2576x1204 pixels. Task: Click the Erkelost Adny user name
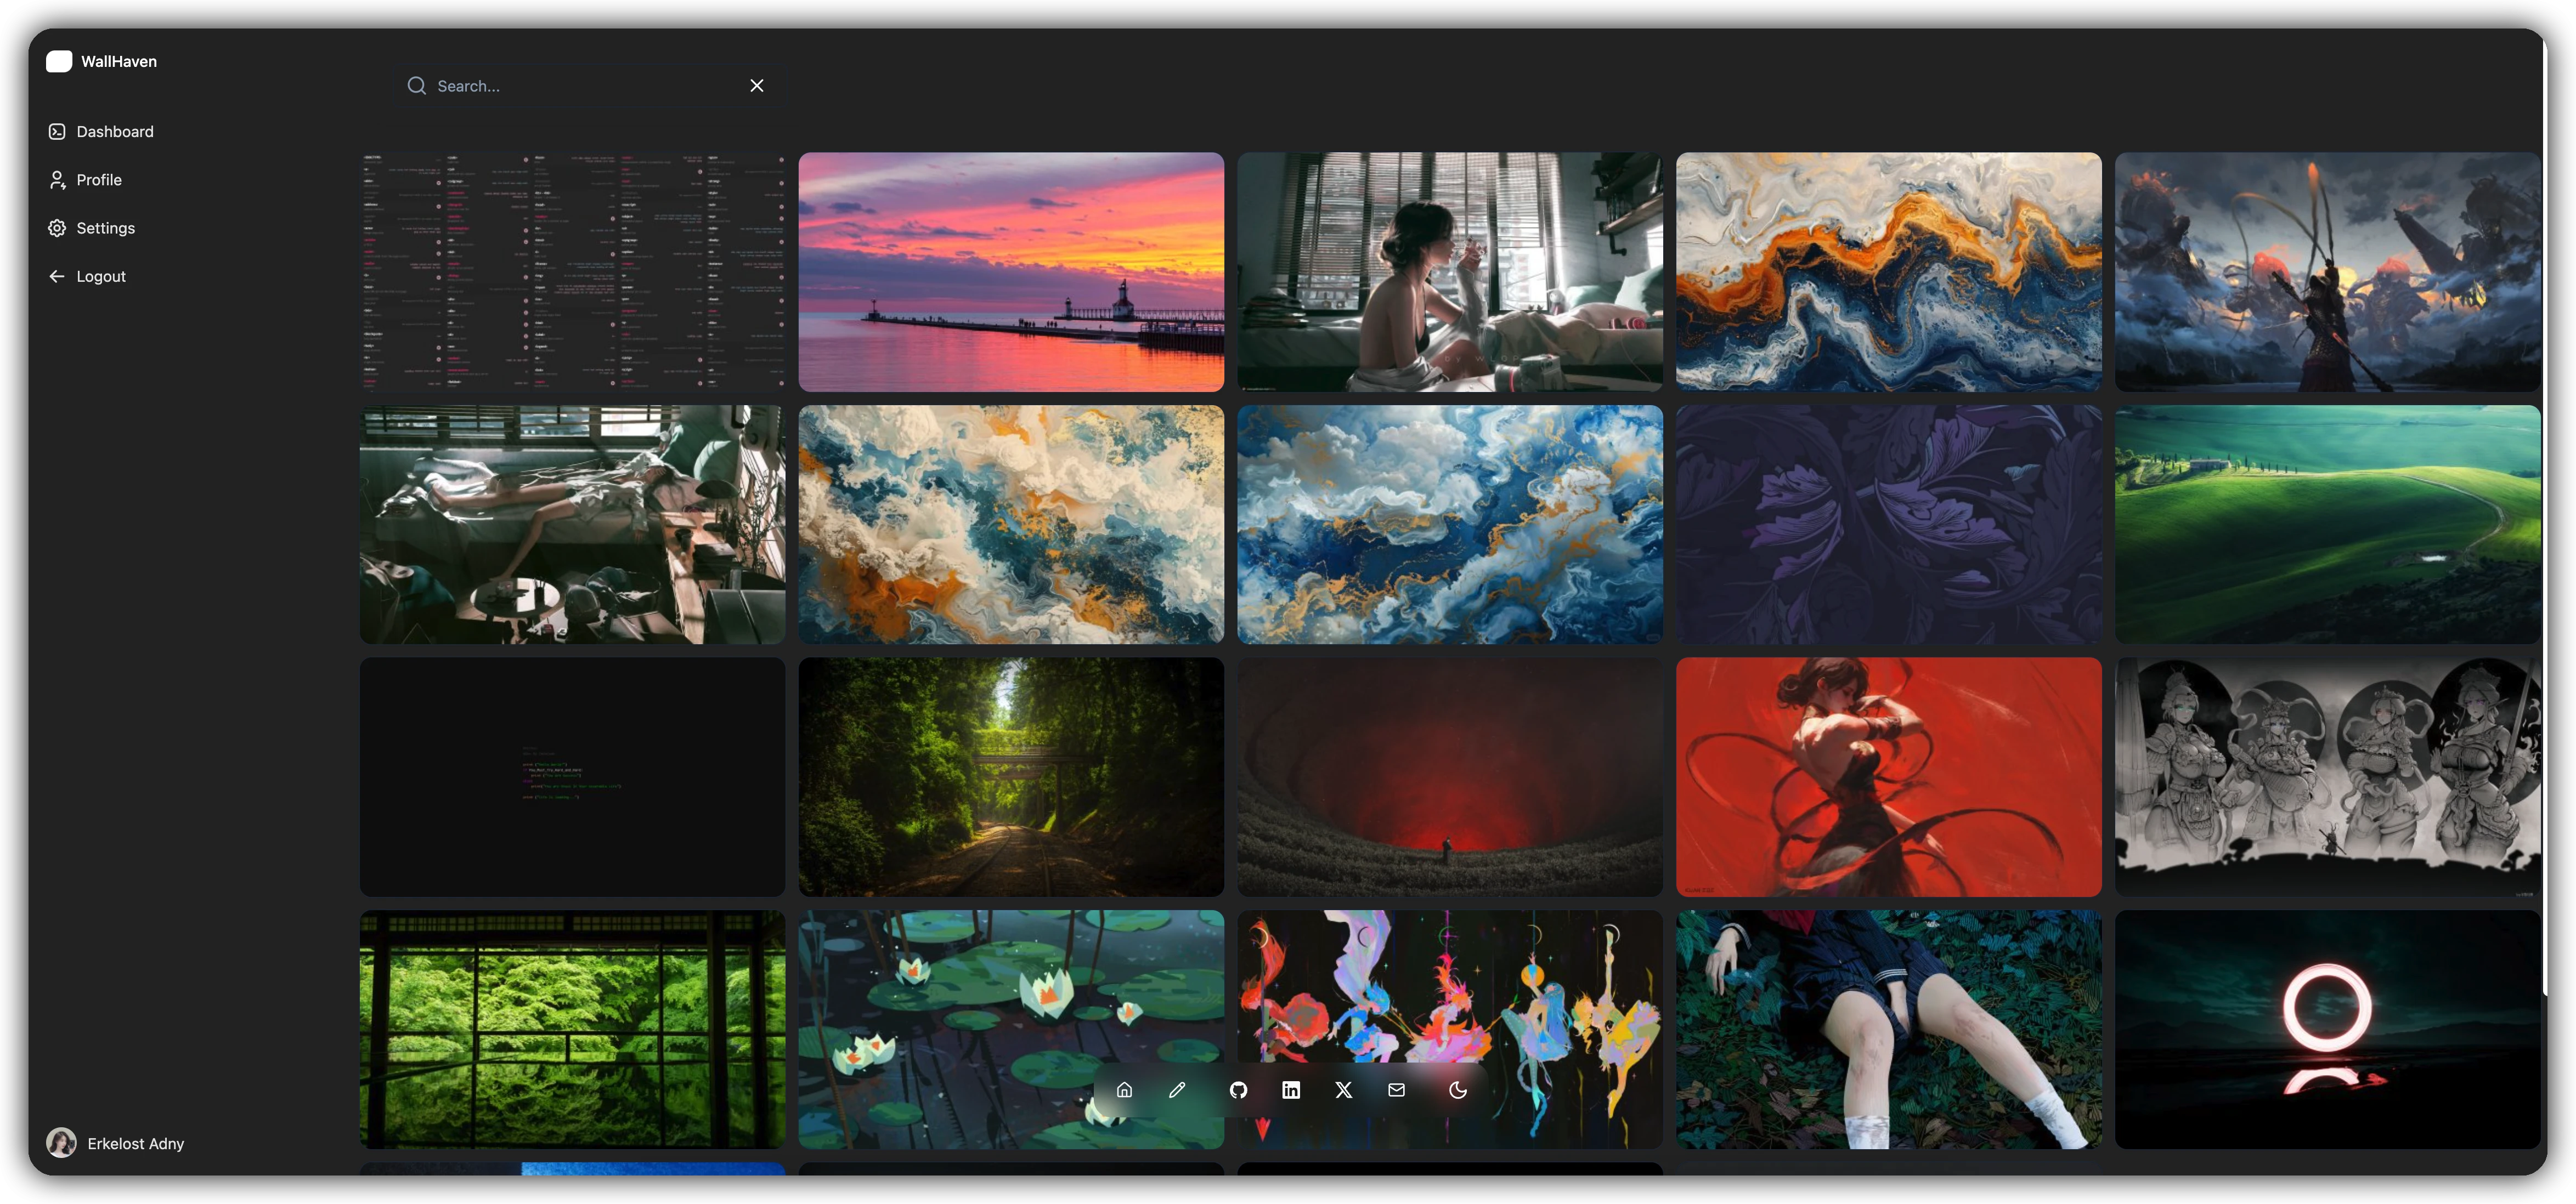[136, 1144]
